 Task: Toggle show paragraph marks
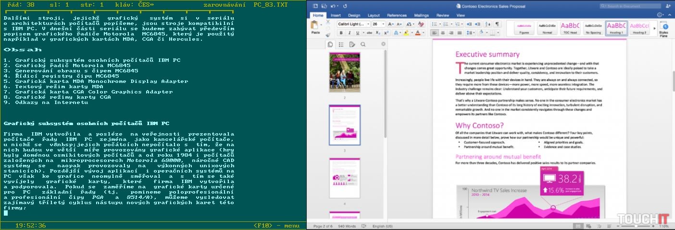[497, 24]
